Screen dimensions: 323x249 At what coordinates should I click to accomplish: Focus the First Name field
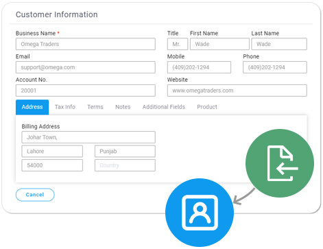[x=219, y=44]
